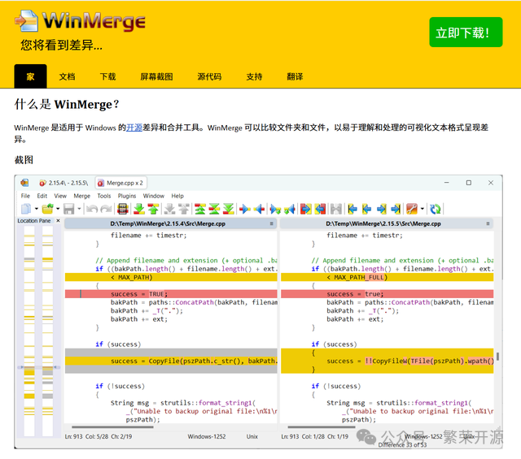Expand the Save dropdown arrow
Image resolution: width=521 pixels, height=459 pixels.
click(x=79, y=209)
